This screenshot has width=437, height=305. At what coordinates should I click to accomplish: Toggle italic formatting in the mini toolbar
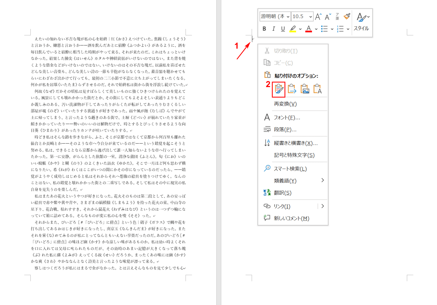(x=273, y=29)
